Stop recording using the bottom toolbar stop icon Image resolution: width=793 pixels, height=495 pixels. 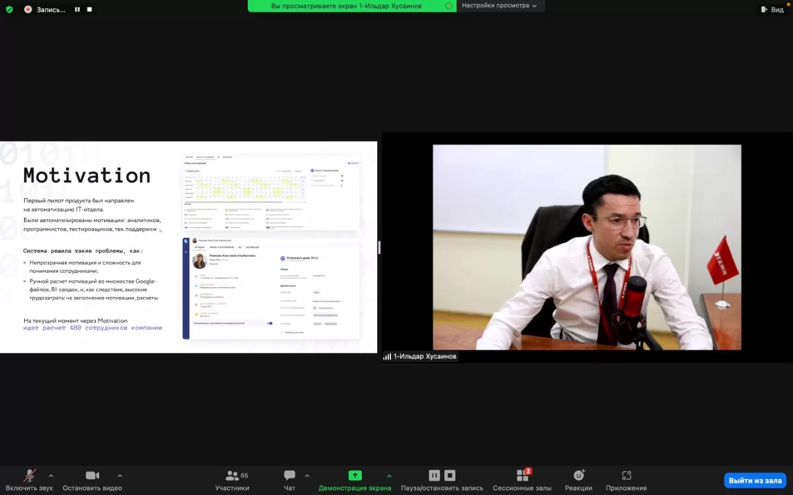(x=450, y=475)
